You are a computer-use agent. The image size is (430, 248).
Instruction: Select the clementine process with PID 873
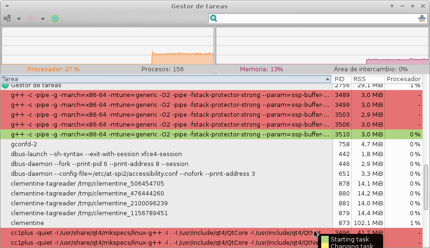(211, 223)
